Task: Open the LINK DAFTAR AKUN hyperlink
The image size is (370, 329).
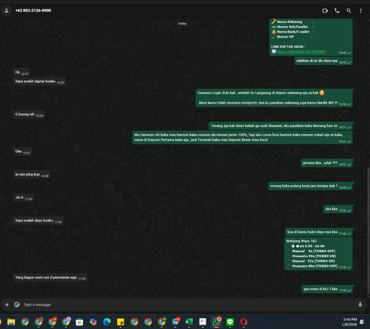Action: tap(301, 52)
